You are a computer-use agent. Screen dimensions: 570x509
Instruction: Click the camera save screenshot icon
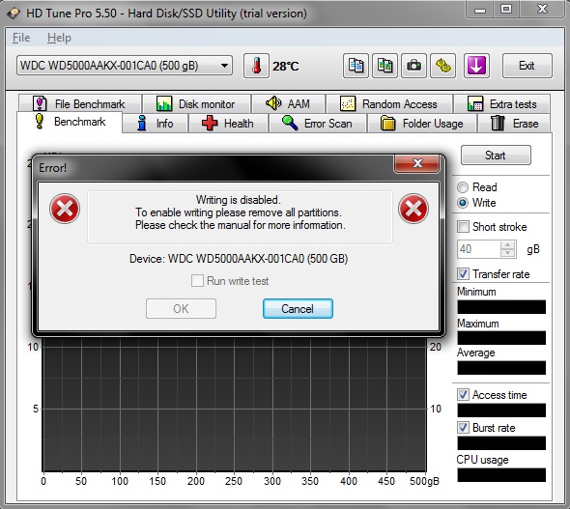(x=413, y=66)
